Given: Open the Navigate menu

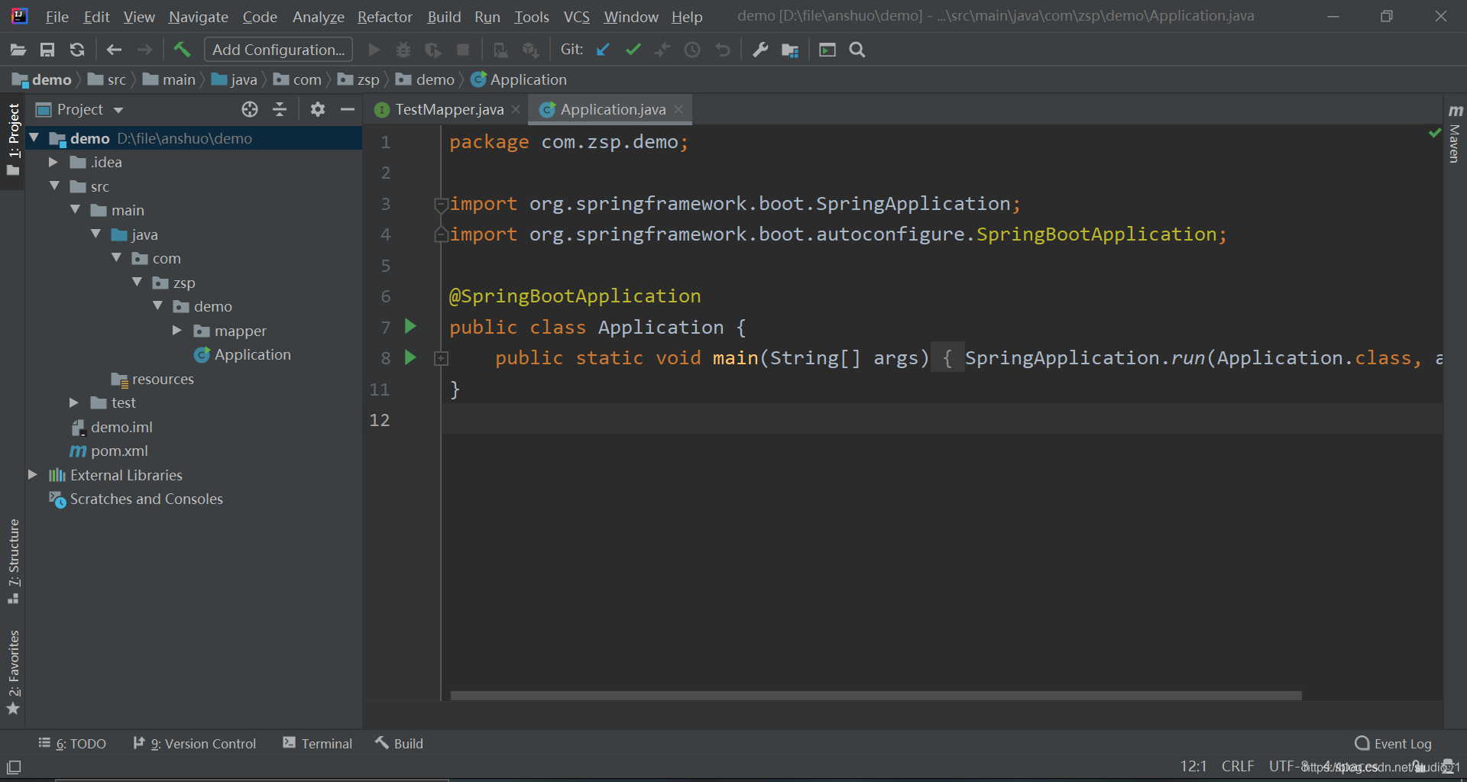Looking at the screenshot, I should point(199,16).
